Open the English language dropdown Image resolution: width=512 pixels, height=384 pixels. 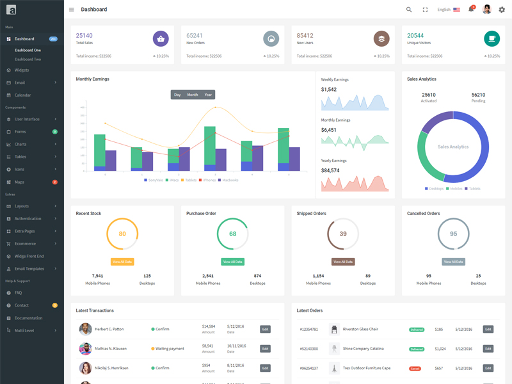448,10
